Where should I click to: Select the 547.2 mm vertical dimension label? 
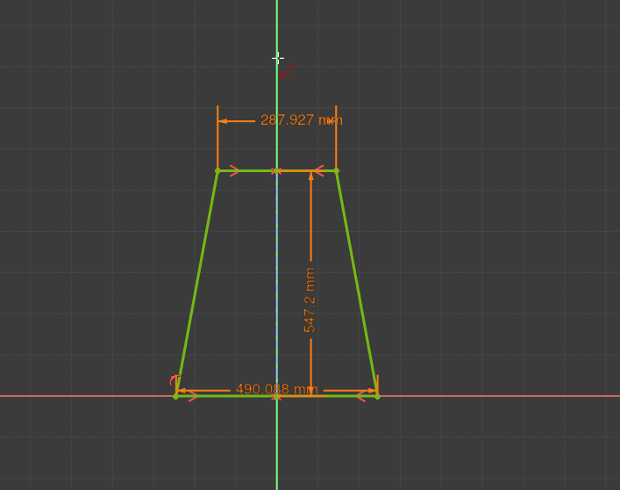310,299
